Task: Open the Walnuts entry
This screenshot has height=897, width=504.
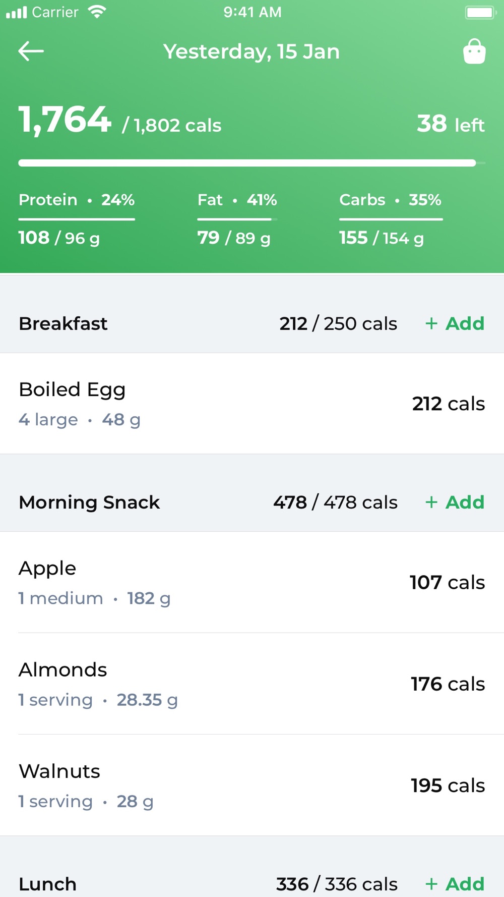Action: (x=252, y=785)
